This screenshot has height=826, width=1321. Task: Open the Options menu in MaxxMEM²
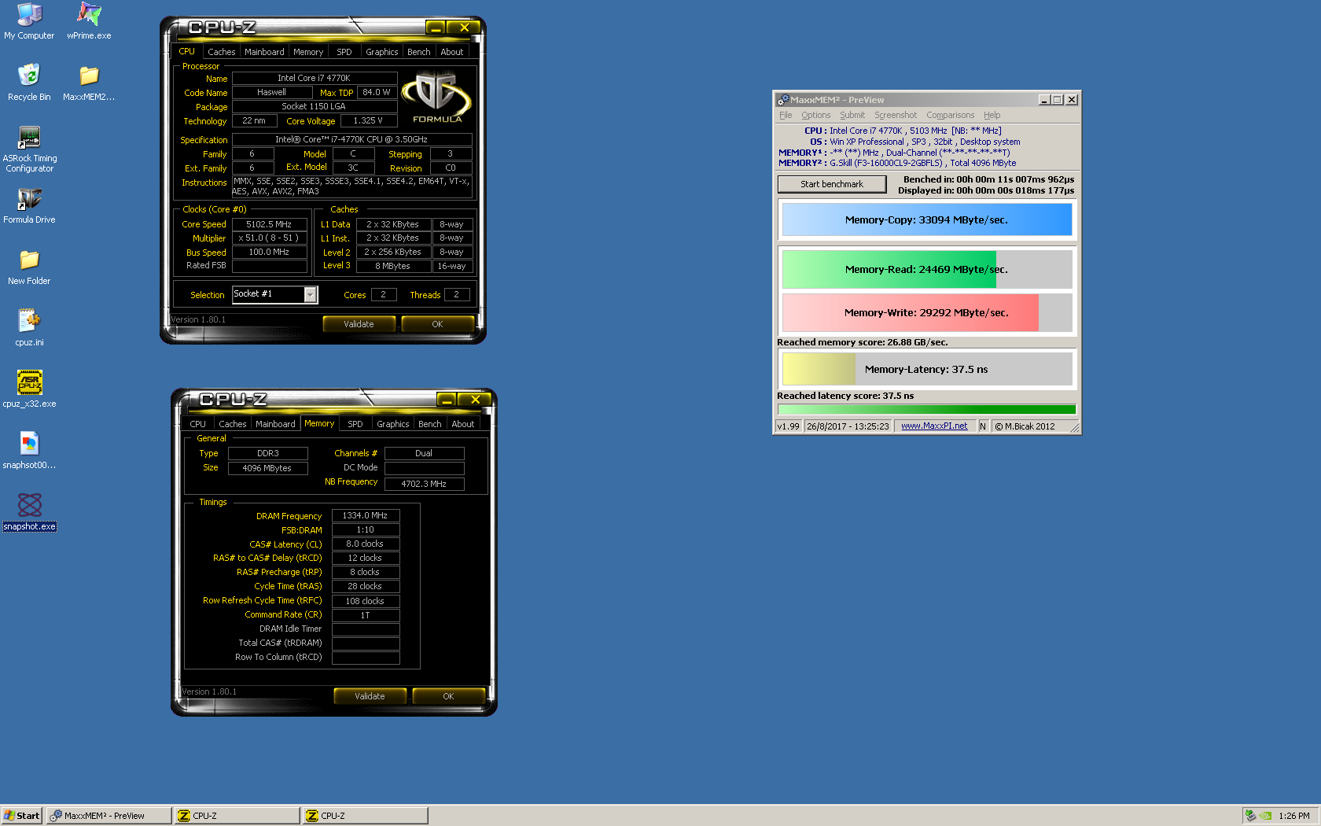(816, 115)
